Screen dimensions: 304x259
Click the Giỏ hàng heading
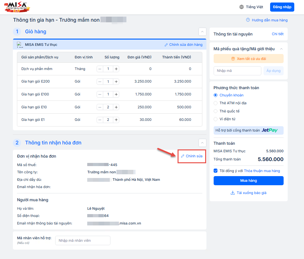click(x=36, y=32)
